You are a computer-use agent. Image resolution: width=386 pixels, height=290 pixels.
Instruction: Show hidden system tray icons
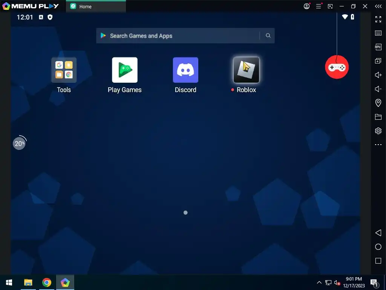coord(319,282)
